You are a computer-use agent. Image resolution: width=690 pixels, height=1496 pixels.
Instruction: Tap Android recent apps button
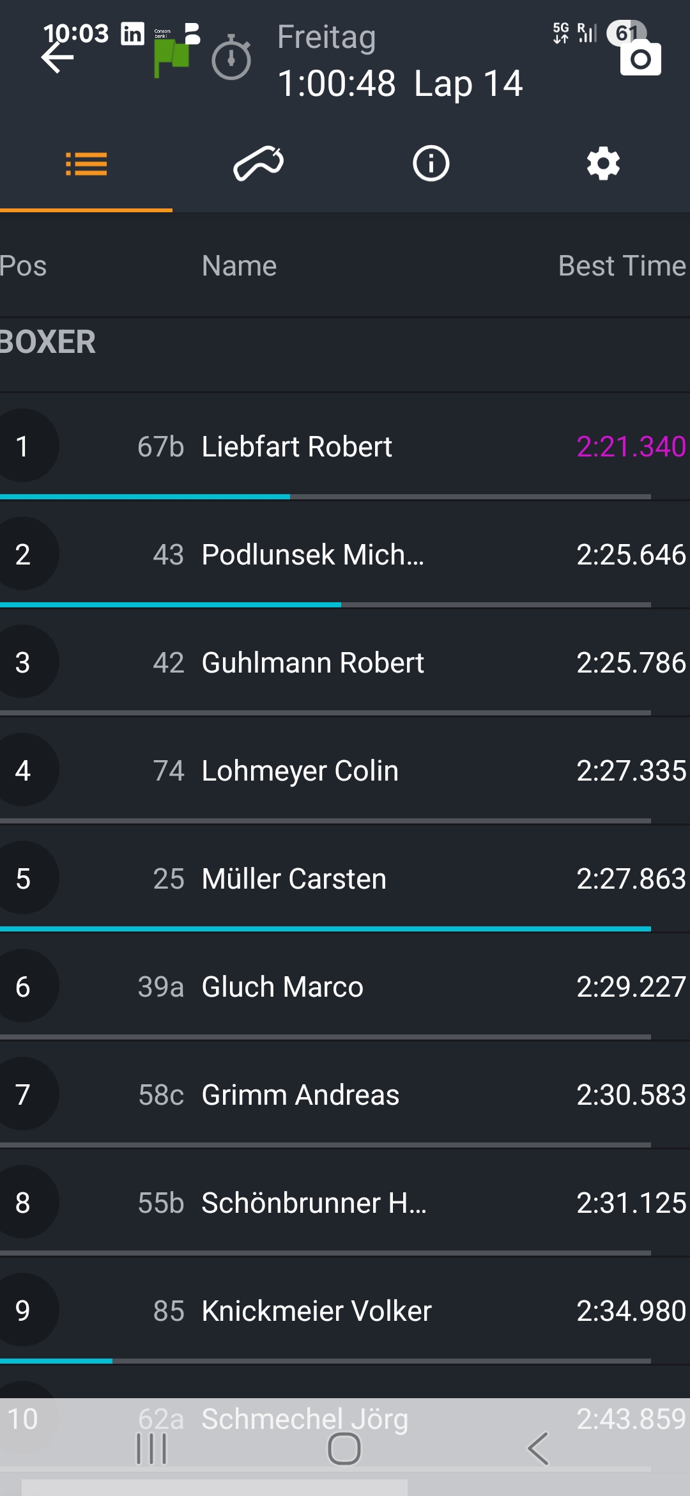click(x=152, y=1449)
